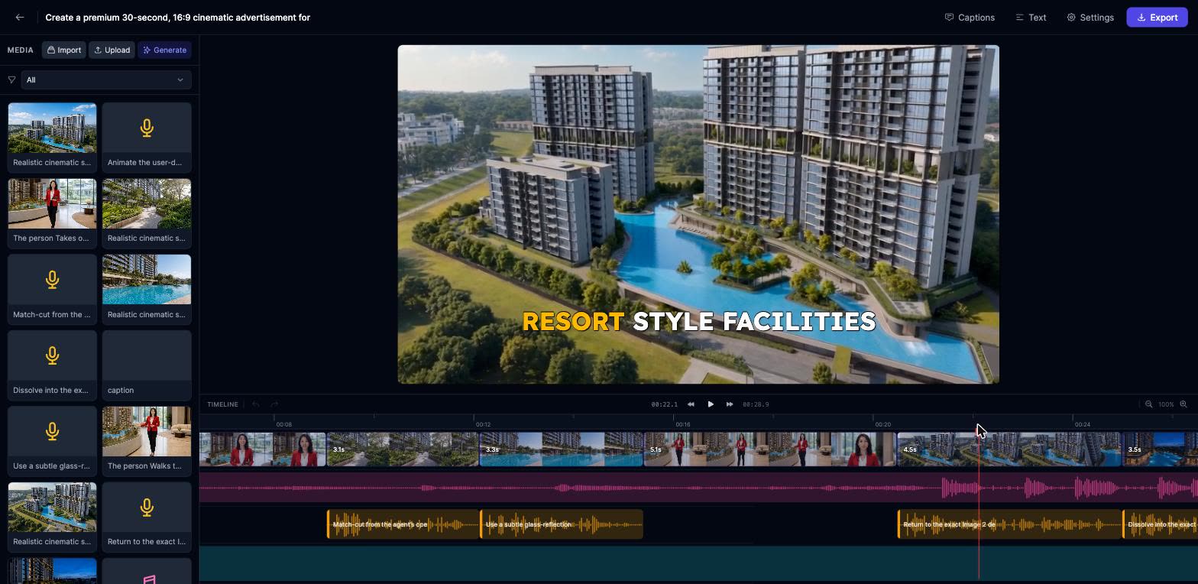1198x584 pixels.
Task: Play the video preview
Action: [x=711, y=404]
